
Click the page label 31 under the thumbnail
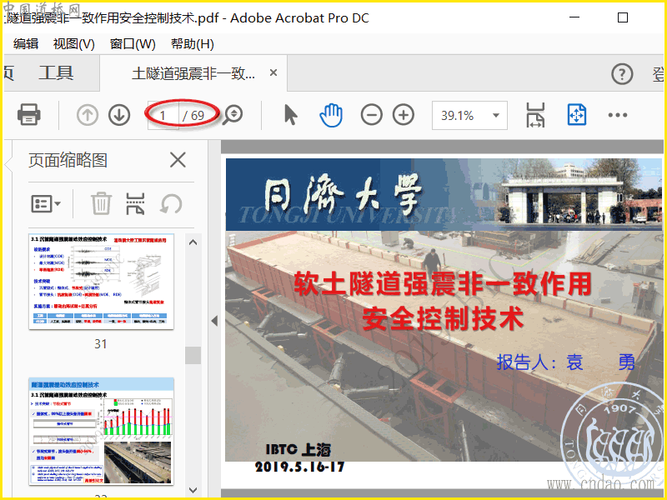[101, 343]
